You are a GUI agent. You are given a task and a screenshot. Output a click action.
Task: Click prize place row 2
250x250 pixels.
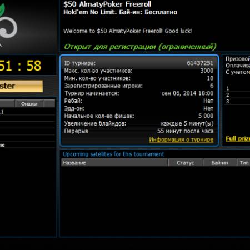coord(237,95)
